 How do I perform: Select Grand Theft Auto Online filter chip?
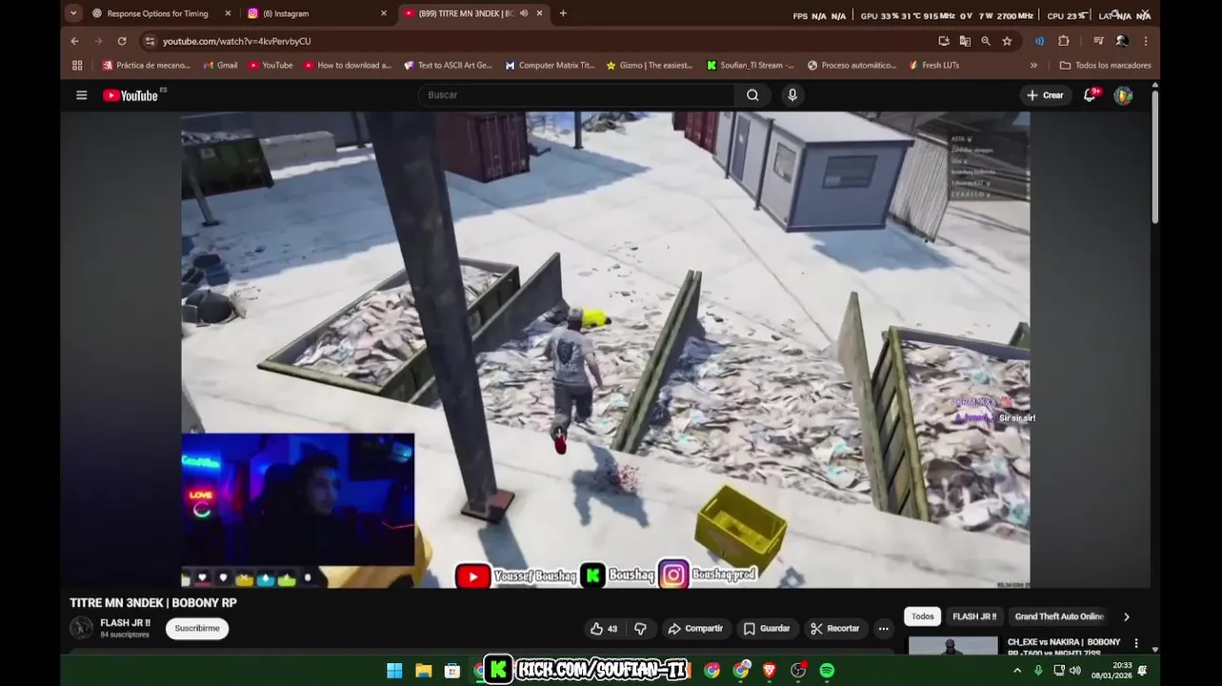(x=1059, y=616)
